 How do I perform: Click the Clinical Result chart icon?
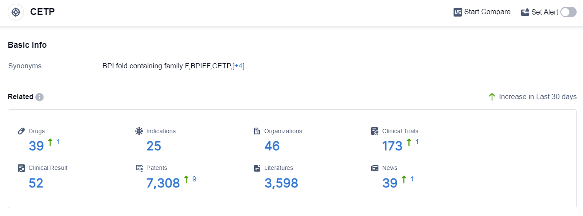[x=21, y=168]
